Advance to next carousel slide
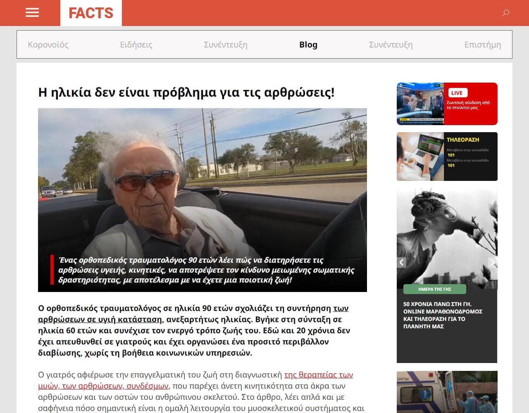Viewport: 529px width, 413px height. [x=492, y=262]
